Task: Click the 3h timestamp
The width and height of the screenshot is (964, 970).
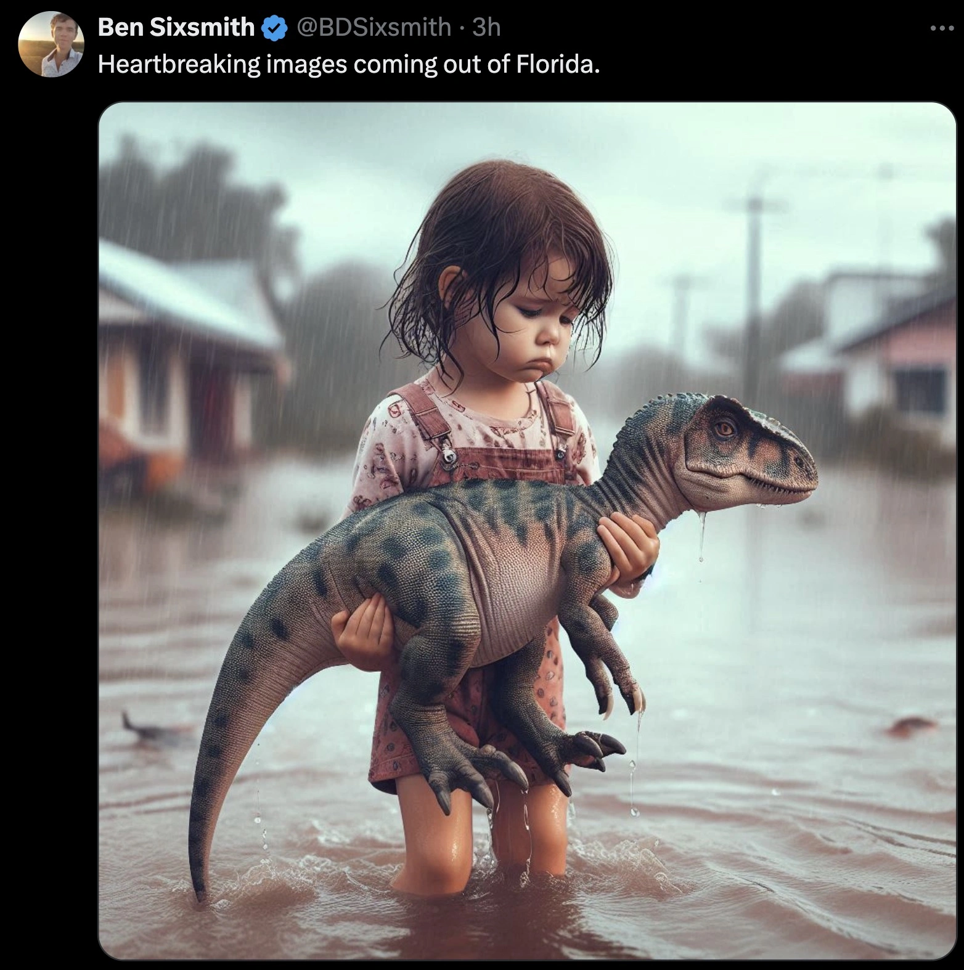Action: [x=486, y=27]
